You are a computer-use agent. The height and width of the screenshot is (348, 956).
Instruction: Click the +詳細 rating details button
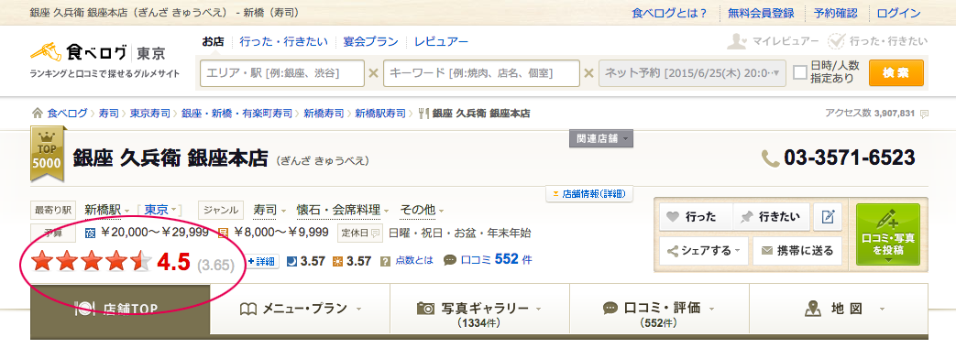pos(263,261)
